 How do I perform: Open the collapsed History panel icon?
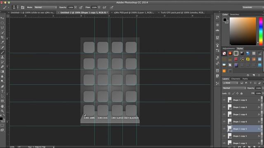(x=217, y=17)
